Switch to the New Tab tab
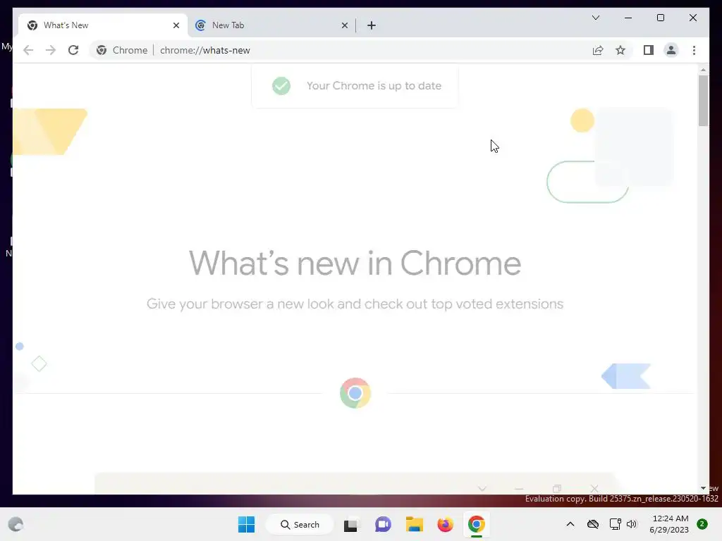This screenshot has width=722, height=541. (x=271, y=25)
